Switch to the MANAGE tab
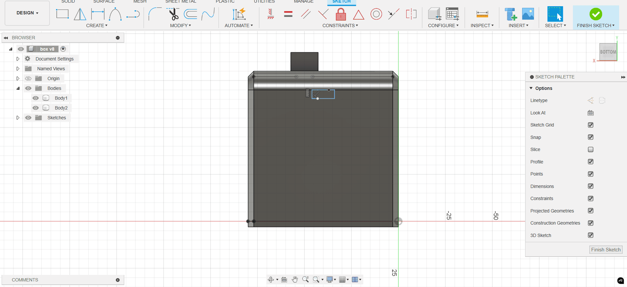This screenshot has width=627, height=287. (304, 2)
